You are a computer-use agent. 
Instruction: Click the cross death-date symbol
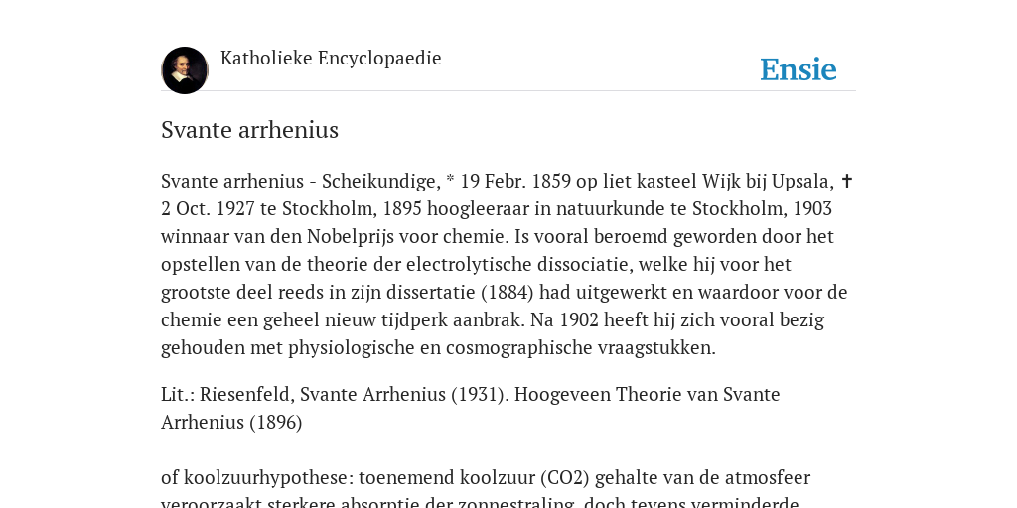846,181
